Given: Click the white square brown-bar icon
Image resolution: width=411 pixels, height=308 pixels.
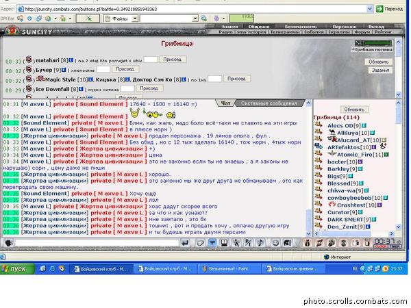Looking at the screenshot, I should 356,243.
